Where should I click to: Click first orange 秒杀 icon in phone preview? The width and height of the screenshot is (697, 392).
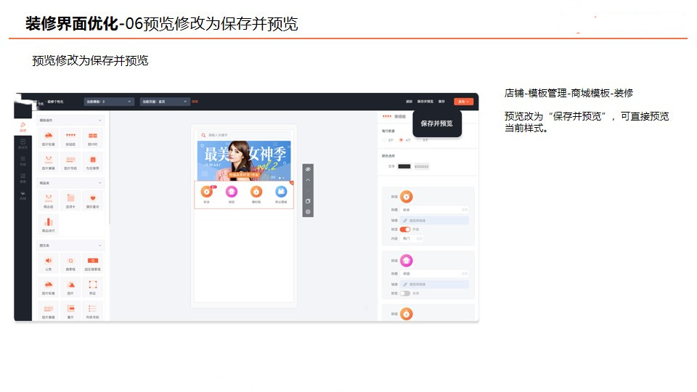[207, 192]
